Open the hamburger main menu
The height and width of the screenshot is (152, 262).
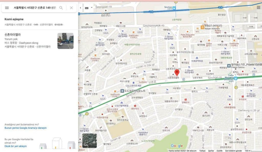[x=7, y=8]
